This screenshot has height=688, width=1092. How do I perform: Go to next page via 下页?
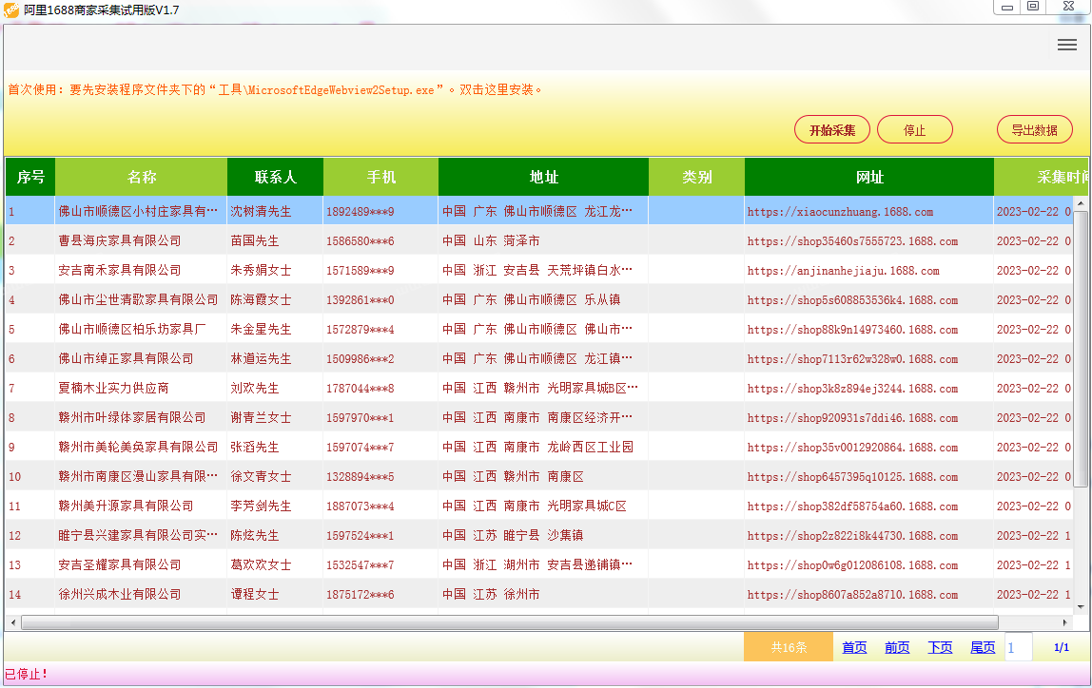point(940,648)
